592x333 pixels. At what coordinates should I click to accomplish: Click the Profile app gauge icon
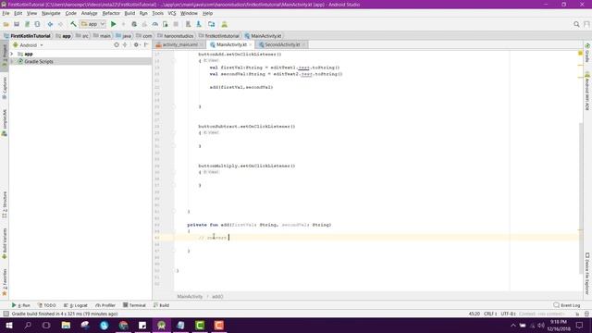coord(154,24)
